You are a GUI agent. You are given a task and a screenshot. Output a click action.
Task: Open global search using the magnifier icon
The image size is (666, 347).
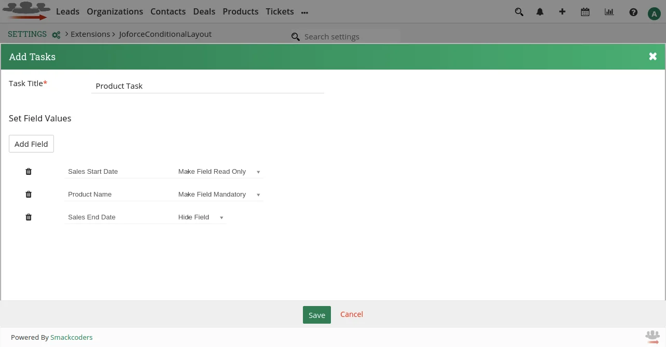tap(519, 12)
